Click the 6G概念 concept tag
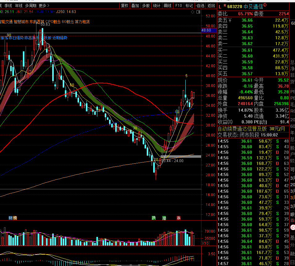The height and width of the screenshot is (266, 295). tap(68, 22)
